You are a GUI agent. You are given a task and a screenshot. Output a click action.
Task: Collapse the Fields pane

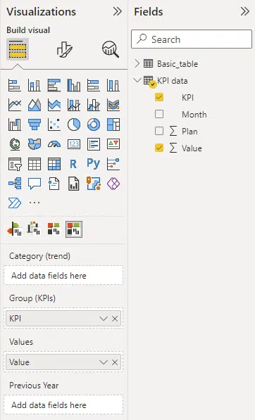coord(245,11)
